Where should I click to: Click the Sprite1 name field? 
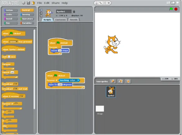click(64, 12)
